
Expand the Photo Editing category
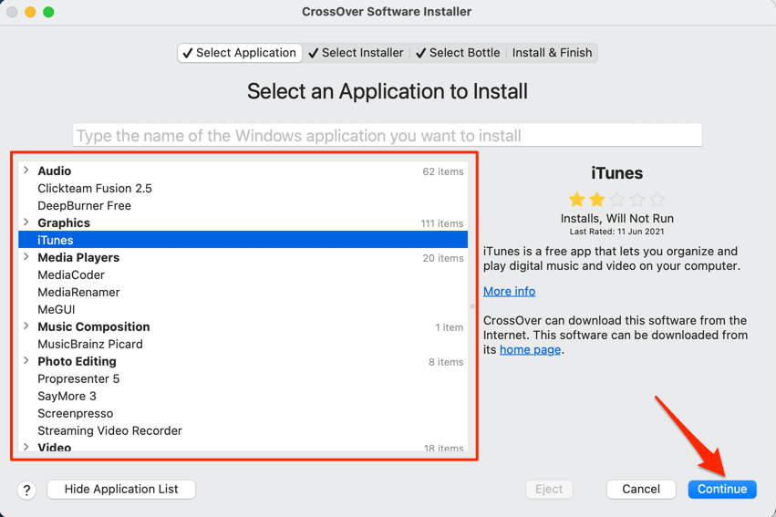26,361
